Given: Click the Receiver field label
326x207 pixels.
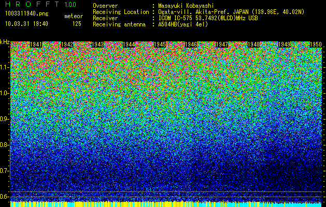Looking at the screenshot, I should point(105,18).
